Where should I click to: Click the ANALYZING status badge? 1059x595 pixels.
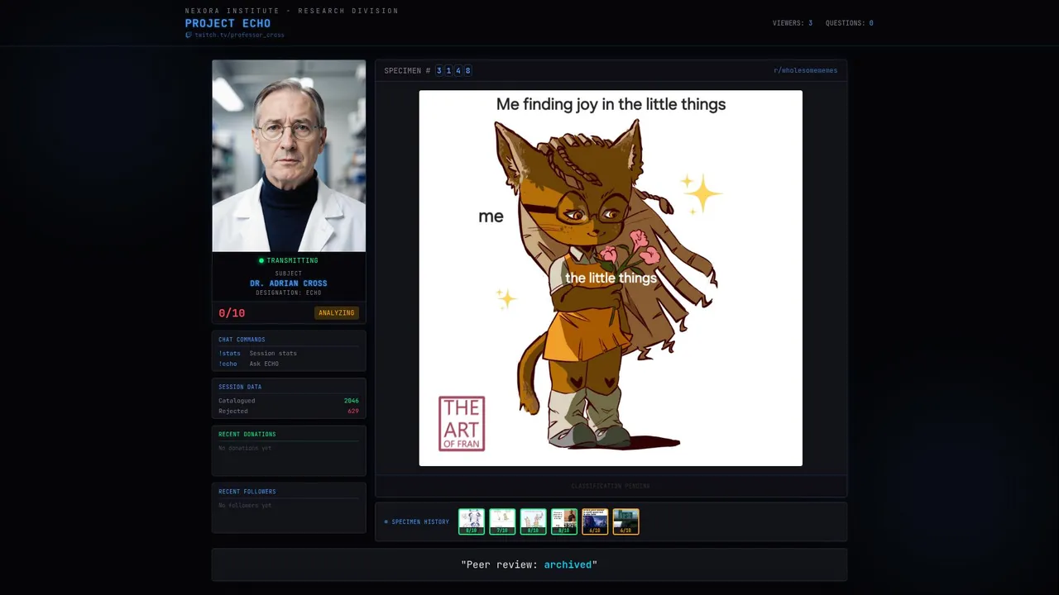tap(337, 313)
